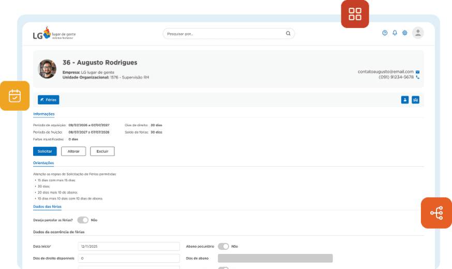Click the 'Pesquisar por...' search field
The image size is (452, 269).
225,34
